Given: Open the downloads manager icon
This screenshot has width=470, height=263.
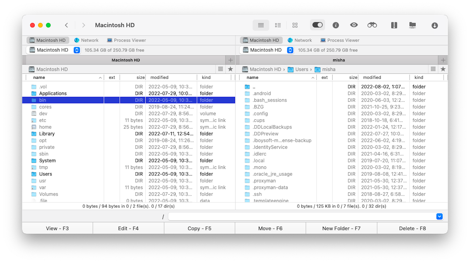Looking at the screenshot, I should point(434,25).
